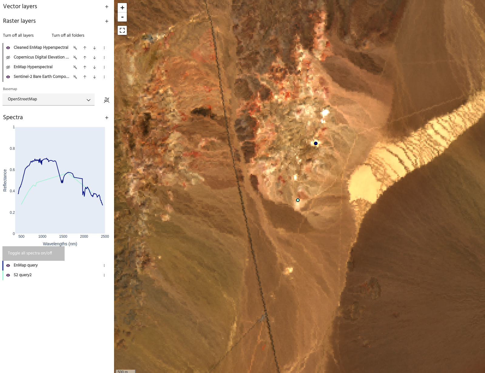Click the dark blue EnMap query map marker

click(316, 143)
